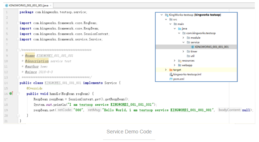Click the kingworks-testsop.iml file icon
The height and width of the screenshot is (142, 259).
(x=171, y=74)
